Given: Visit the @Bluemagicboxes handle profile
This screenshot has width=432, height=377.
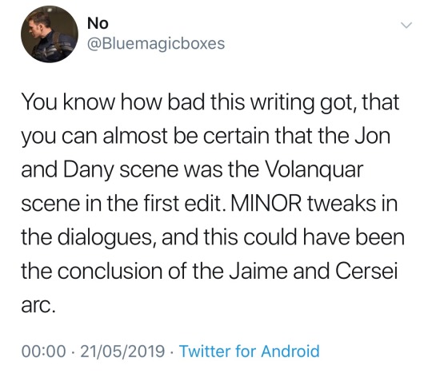Looking at the screenshot, I should pos(156,44).
